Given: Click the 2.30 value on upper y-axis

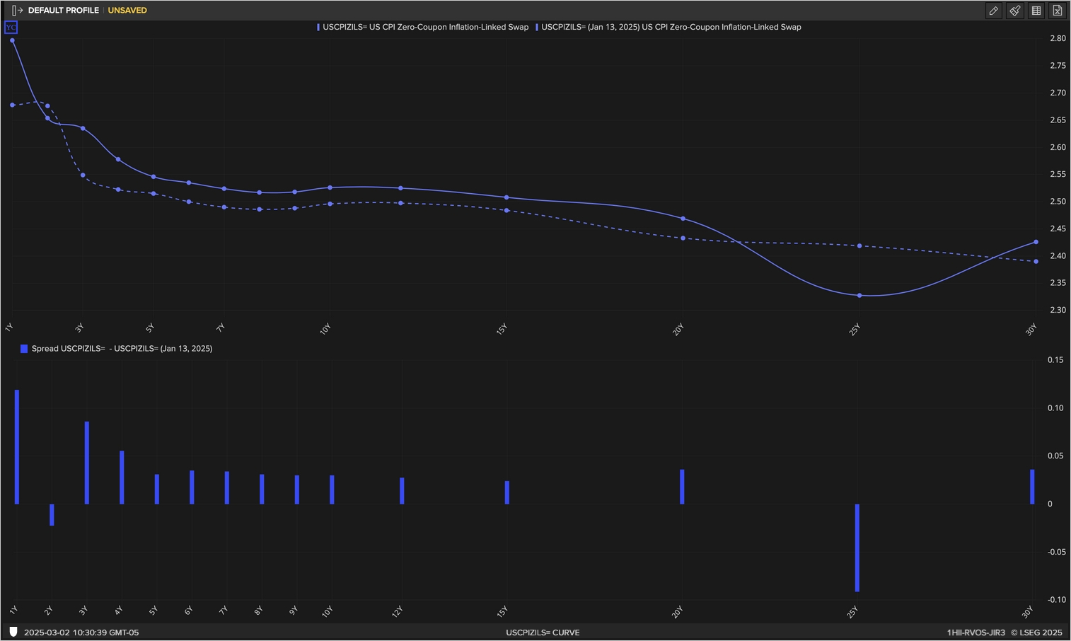Looking at the screenshot, I should pos(1058,310).
